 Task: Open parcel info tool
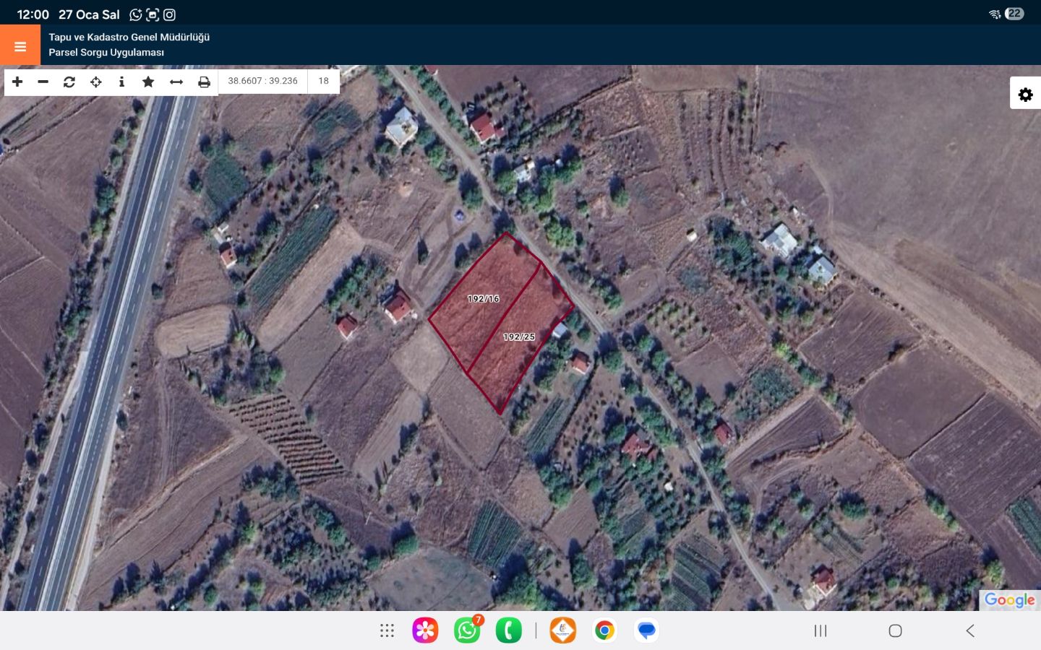tap(121, 82)
